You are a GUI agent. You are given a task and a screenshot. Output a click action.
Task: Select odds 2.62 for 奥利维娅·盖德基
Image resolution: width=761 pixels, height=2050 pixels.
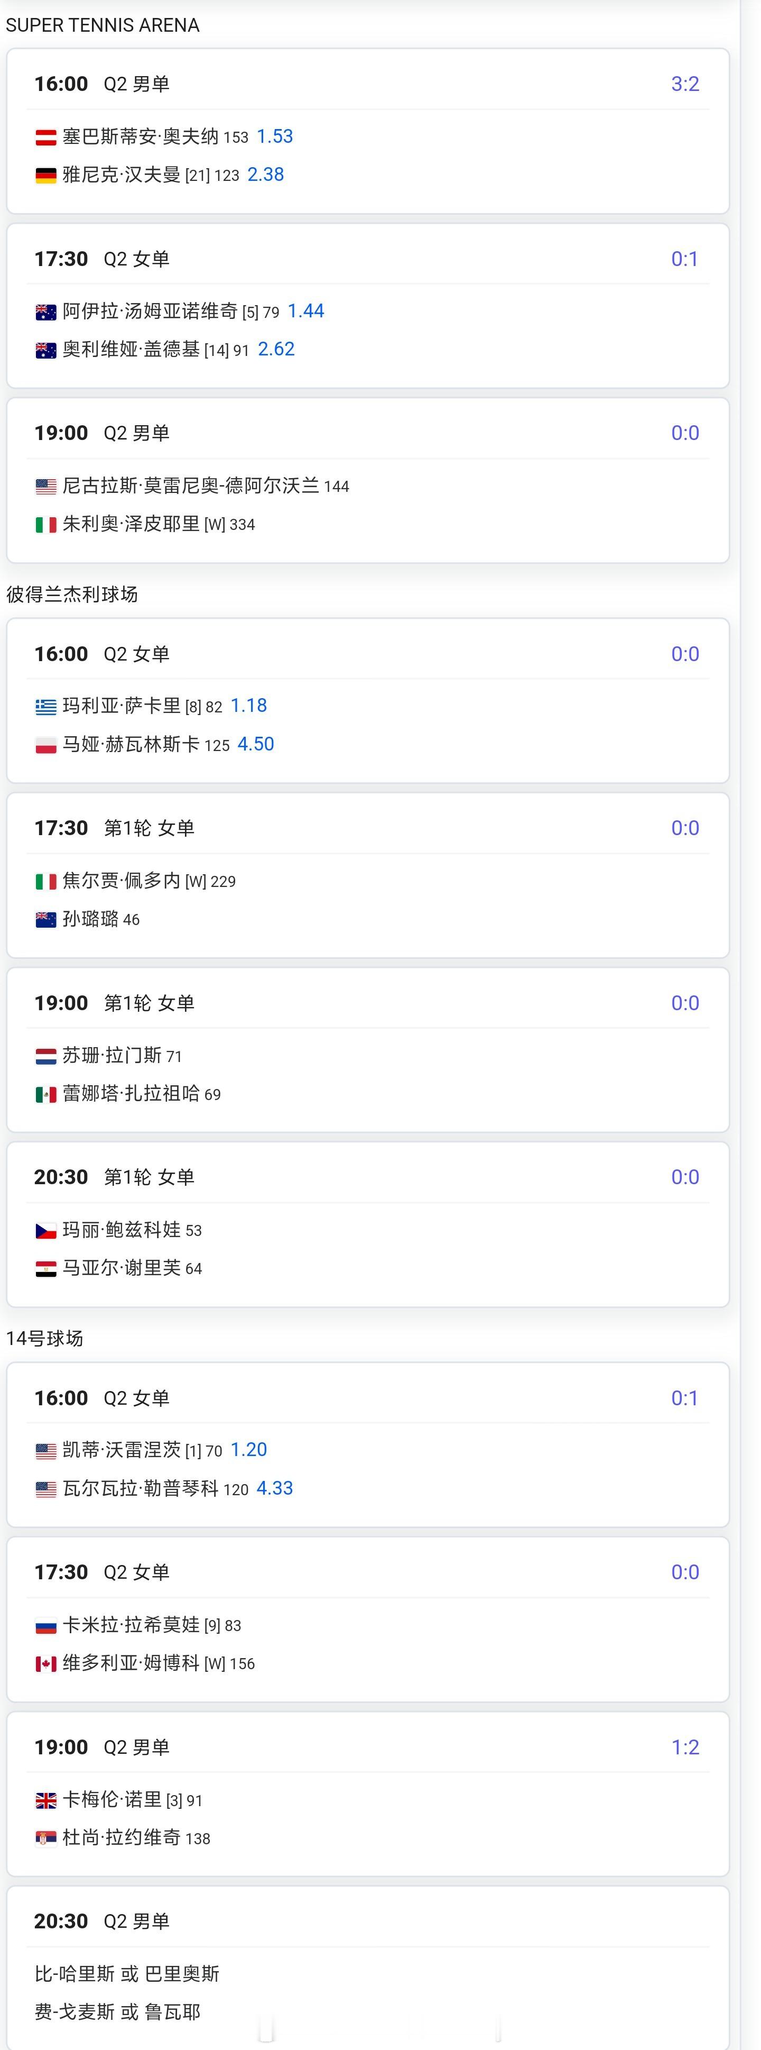[276, 349]
